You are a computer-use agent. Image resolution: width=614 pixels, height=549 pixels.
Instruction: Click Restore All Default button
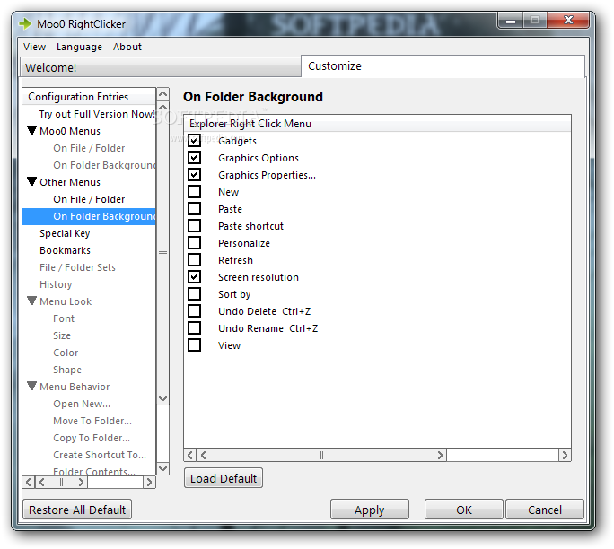[x=77, y=510]
